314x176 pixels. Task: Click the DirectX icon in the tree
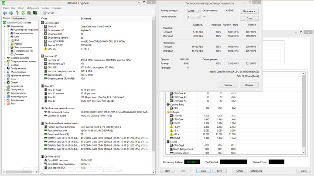pos(8,83)
